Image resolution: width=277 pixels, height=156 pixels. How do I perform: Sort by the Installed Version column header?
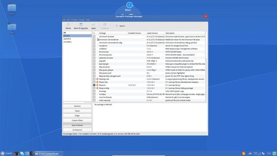[137, 33]
